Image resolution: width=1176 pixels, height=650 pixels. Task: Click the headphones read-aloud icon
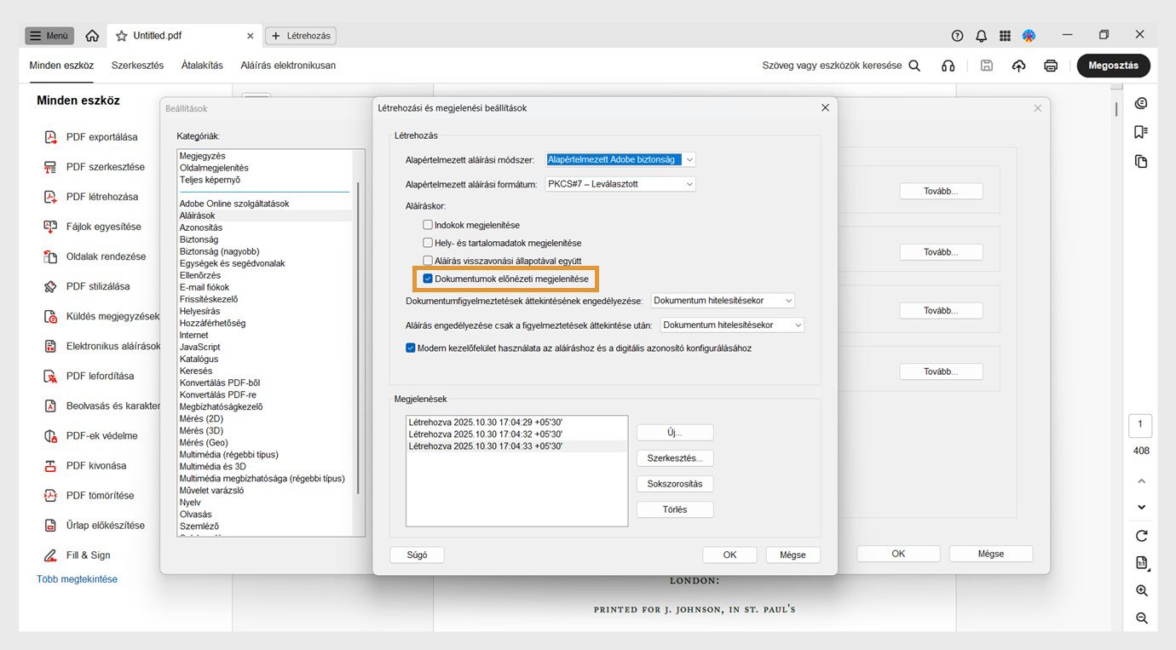(948, 66)
